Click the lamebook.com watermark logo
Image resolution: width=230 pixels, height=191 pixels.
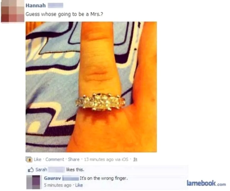tap(206, 183)
